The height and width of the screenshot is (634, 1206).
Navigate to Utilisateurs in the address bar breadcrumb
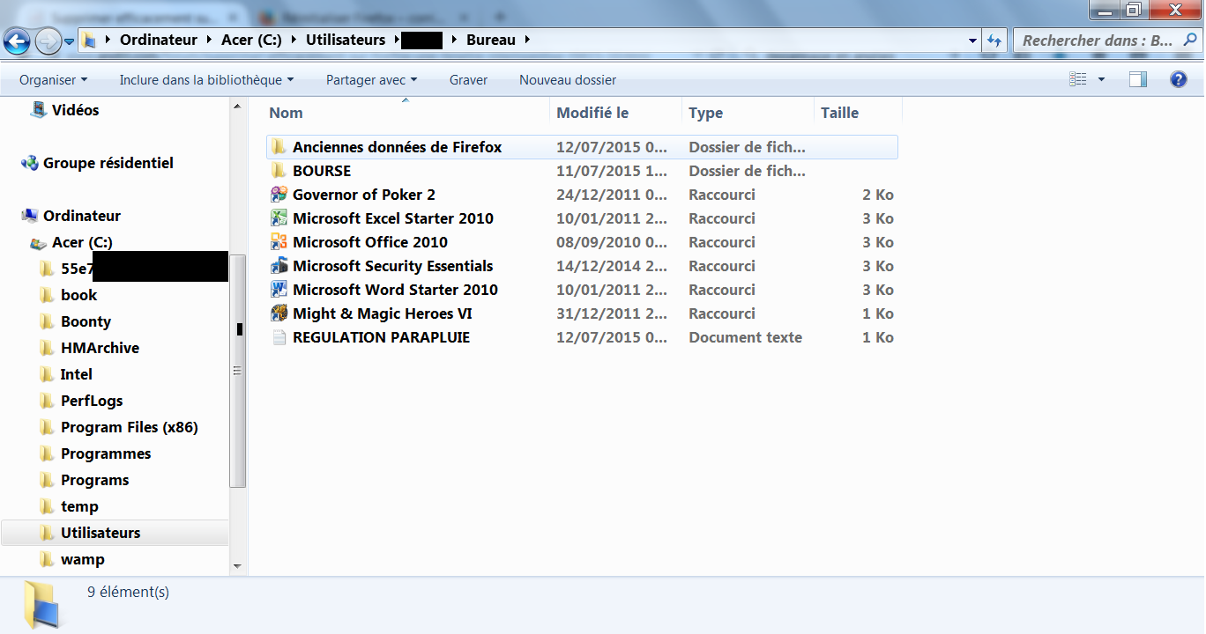click(346, 40)
